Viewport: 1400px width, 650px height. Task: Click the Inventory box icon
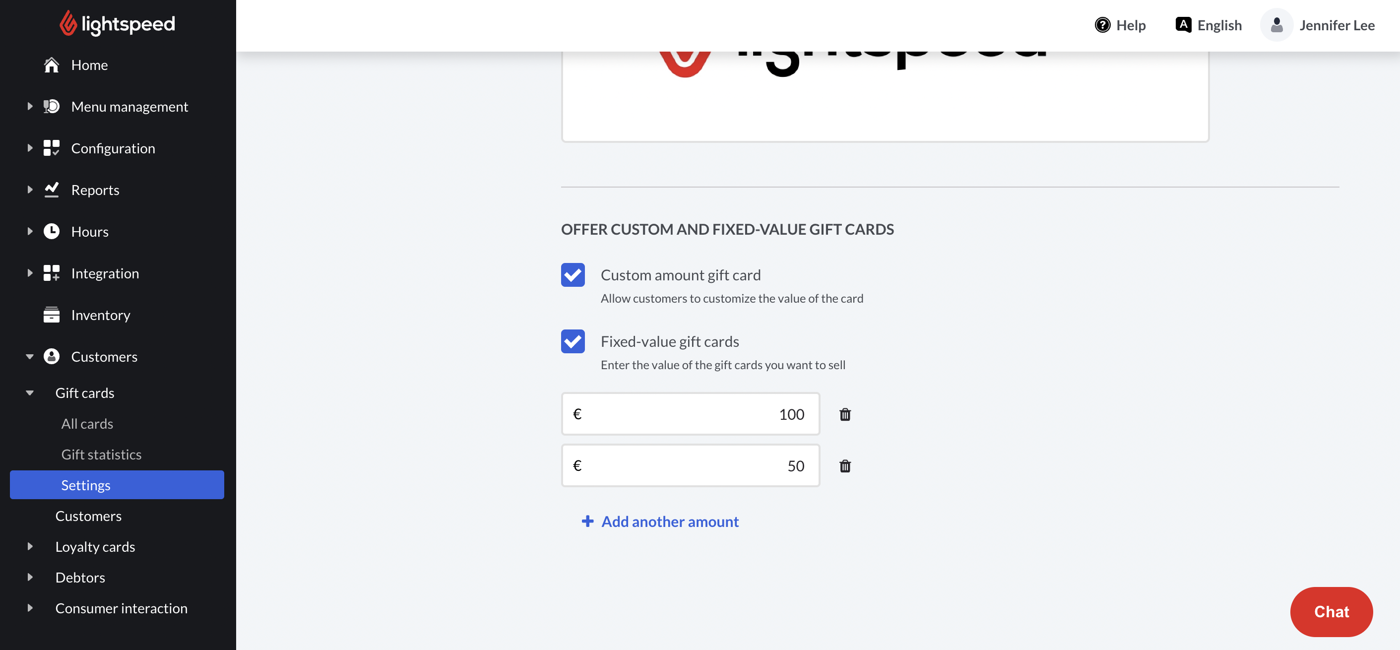(x=52, y=315)
